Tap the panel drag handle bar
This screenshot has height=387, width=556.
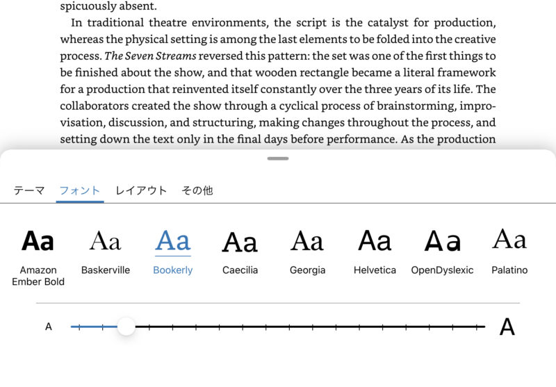point(278,158)
